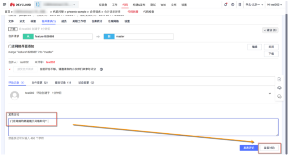Click the blue 发表评论 button

point(249,148)
